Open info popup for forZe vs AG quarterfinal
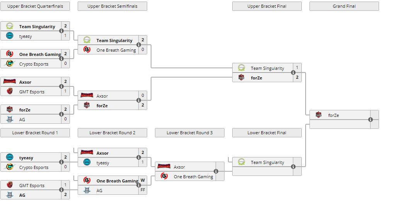 (61, 115)
